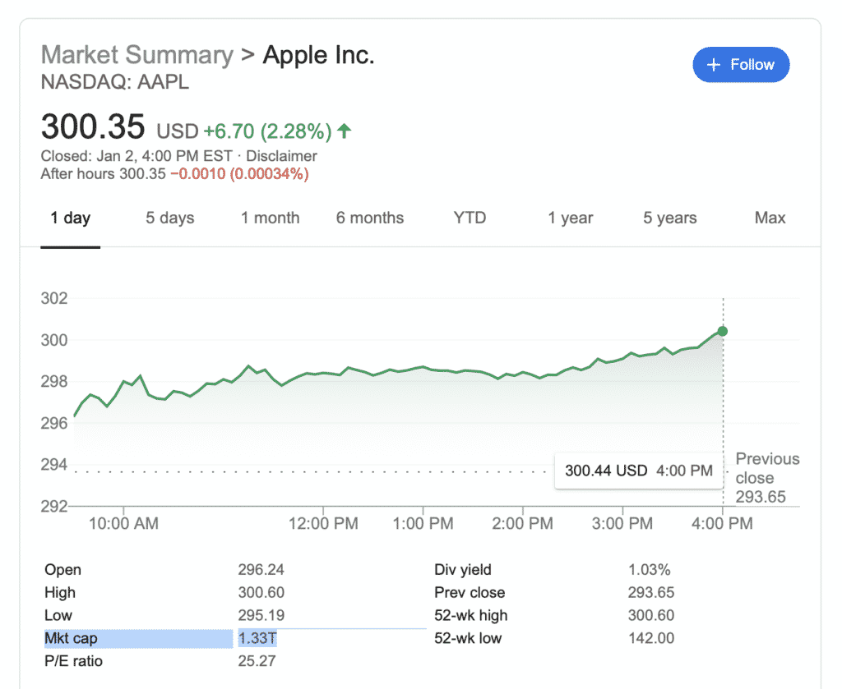Choose the 5 years range

tap(669, 218)
